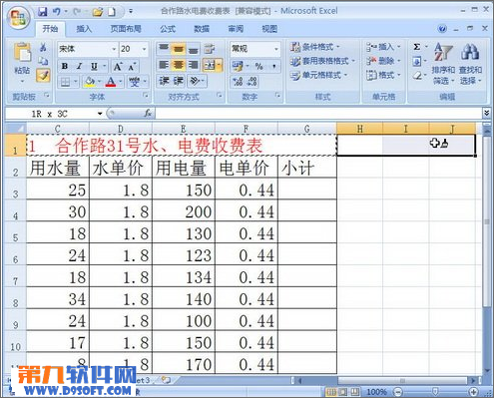This screenshot has width=494, height=398.
Task: Apply accounting currency format
Action: coord(238,66)
